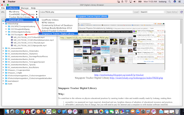Collapse the 00workshop folder
Image resolution: width=184 pixels, height=115 pixels.
pyautogui.click(x=3, y=24)
